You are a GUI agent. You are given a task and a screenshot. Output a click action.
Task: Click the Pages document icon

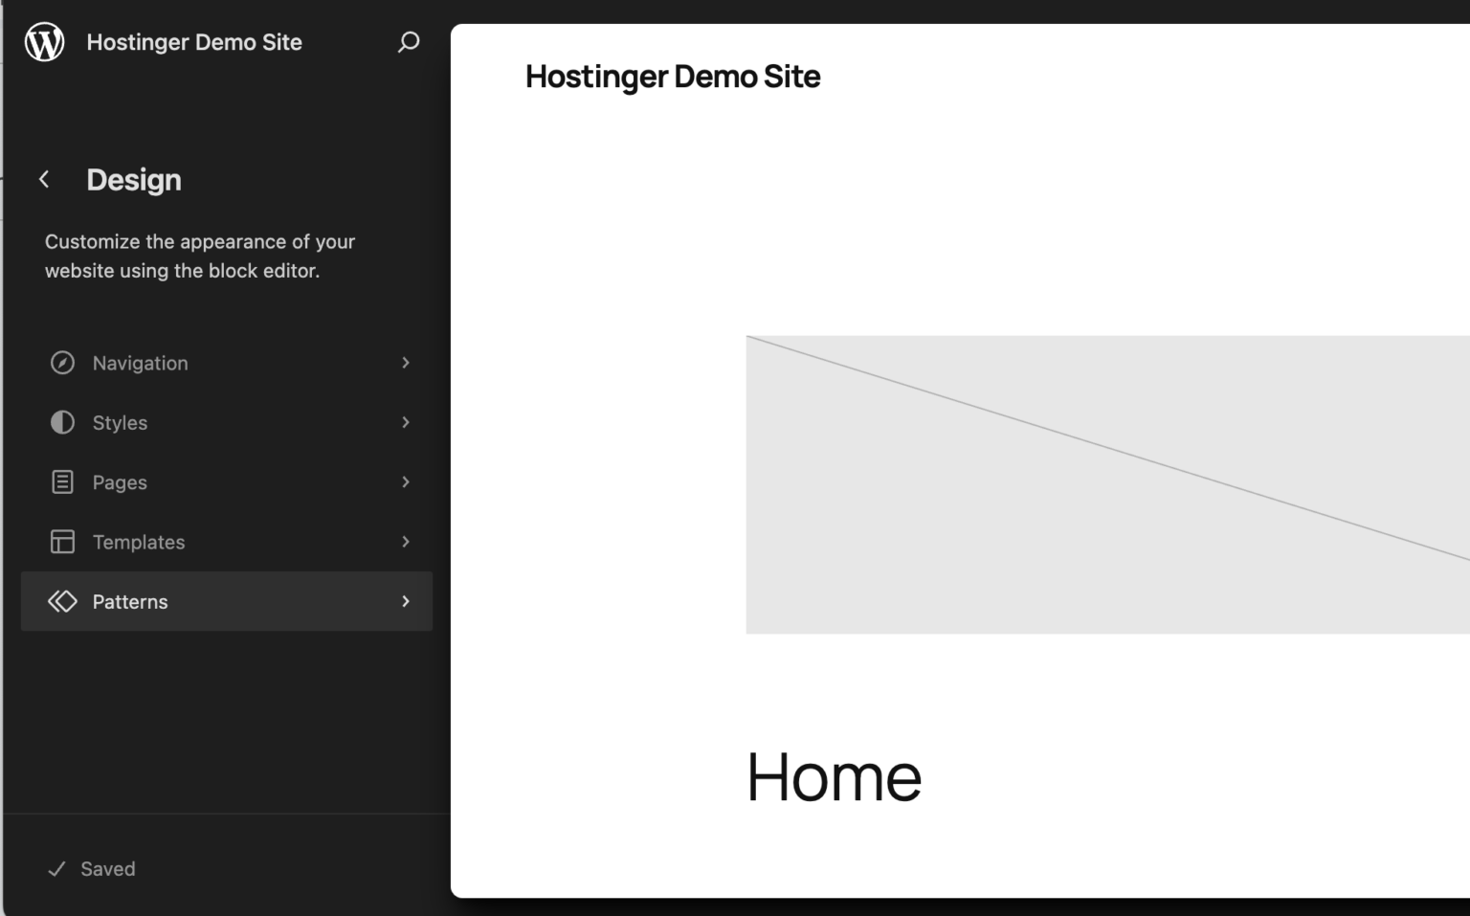(x=62, y=481)
